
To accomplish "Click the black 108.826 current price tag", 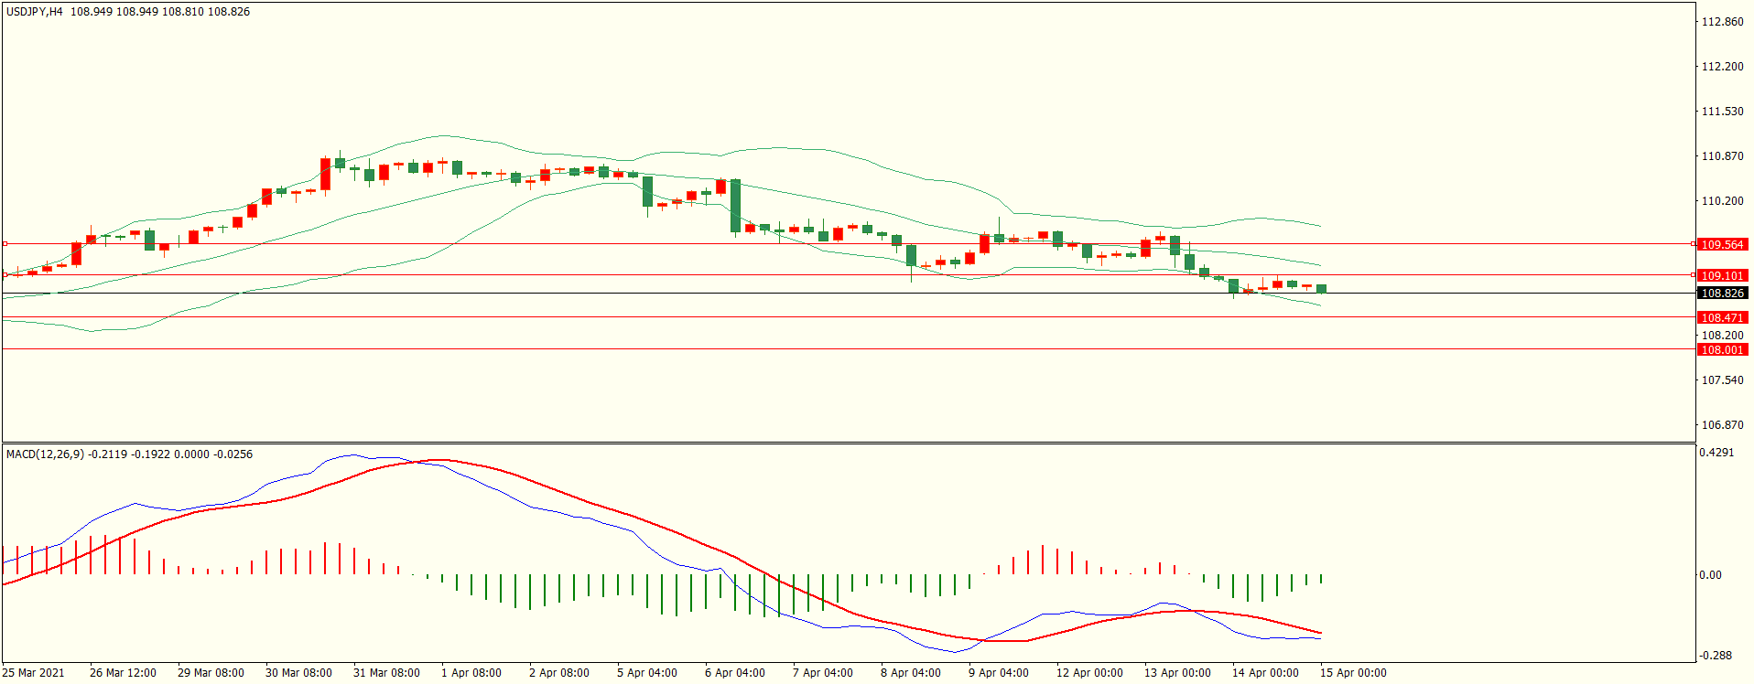I will [1722, 294].
